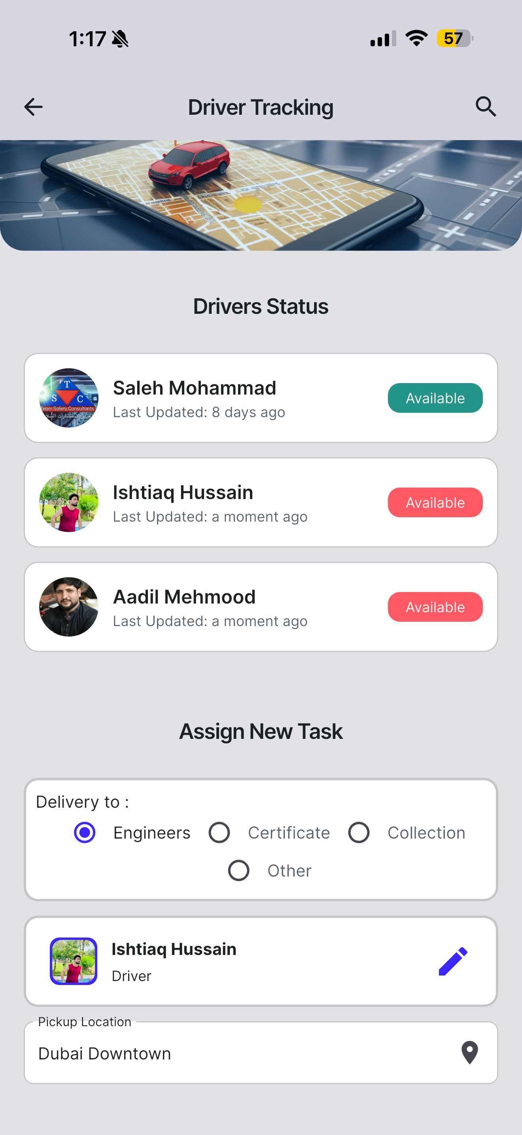Tap Aadil Mehmood's red Available badge

(x=435, y=607)
